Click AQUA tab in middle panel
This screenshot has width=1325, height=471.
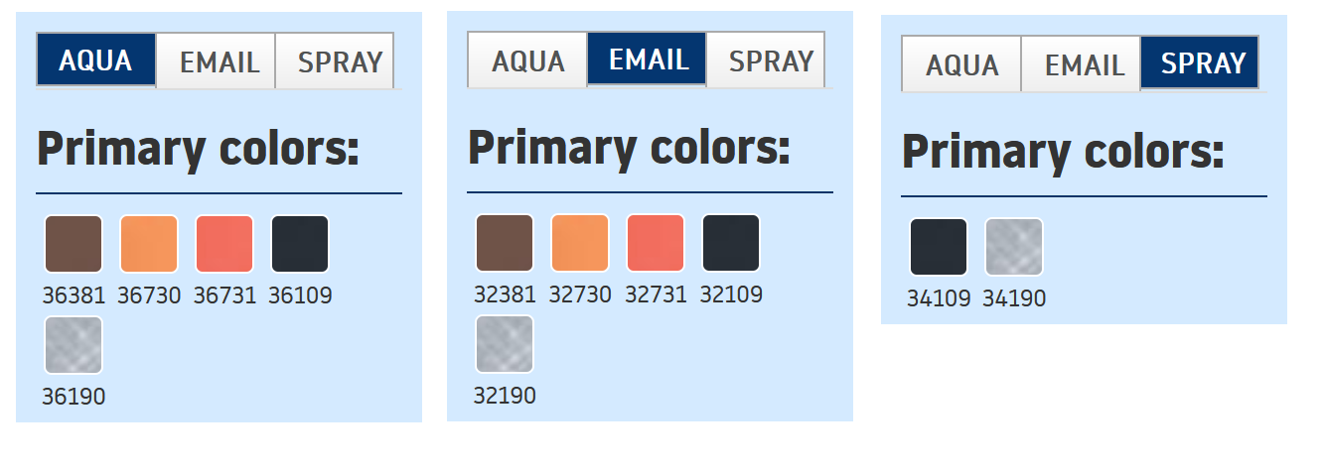[x=527, y=59]
